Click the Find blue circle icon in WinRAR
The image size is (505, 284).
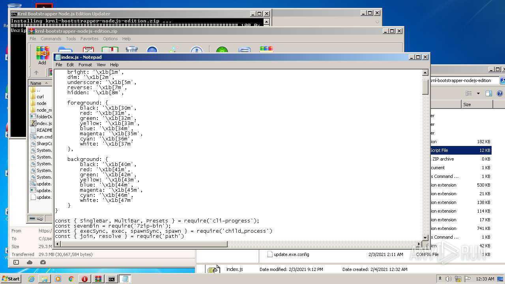tap(152, 50)
